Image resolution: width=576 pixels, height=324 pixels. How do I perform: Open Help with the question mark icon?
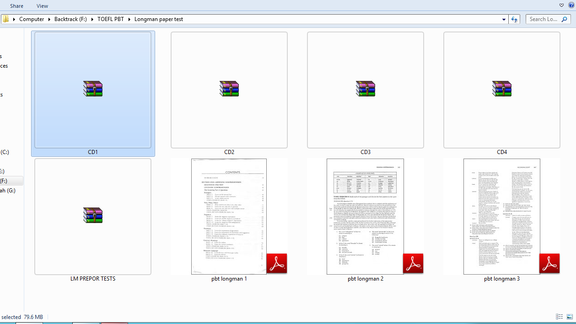point(571,5)
